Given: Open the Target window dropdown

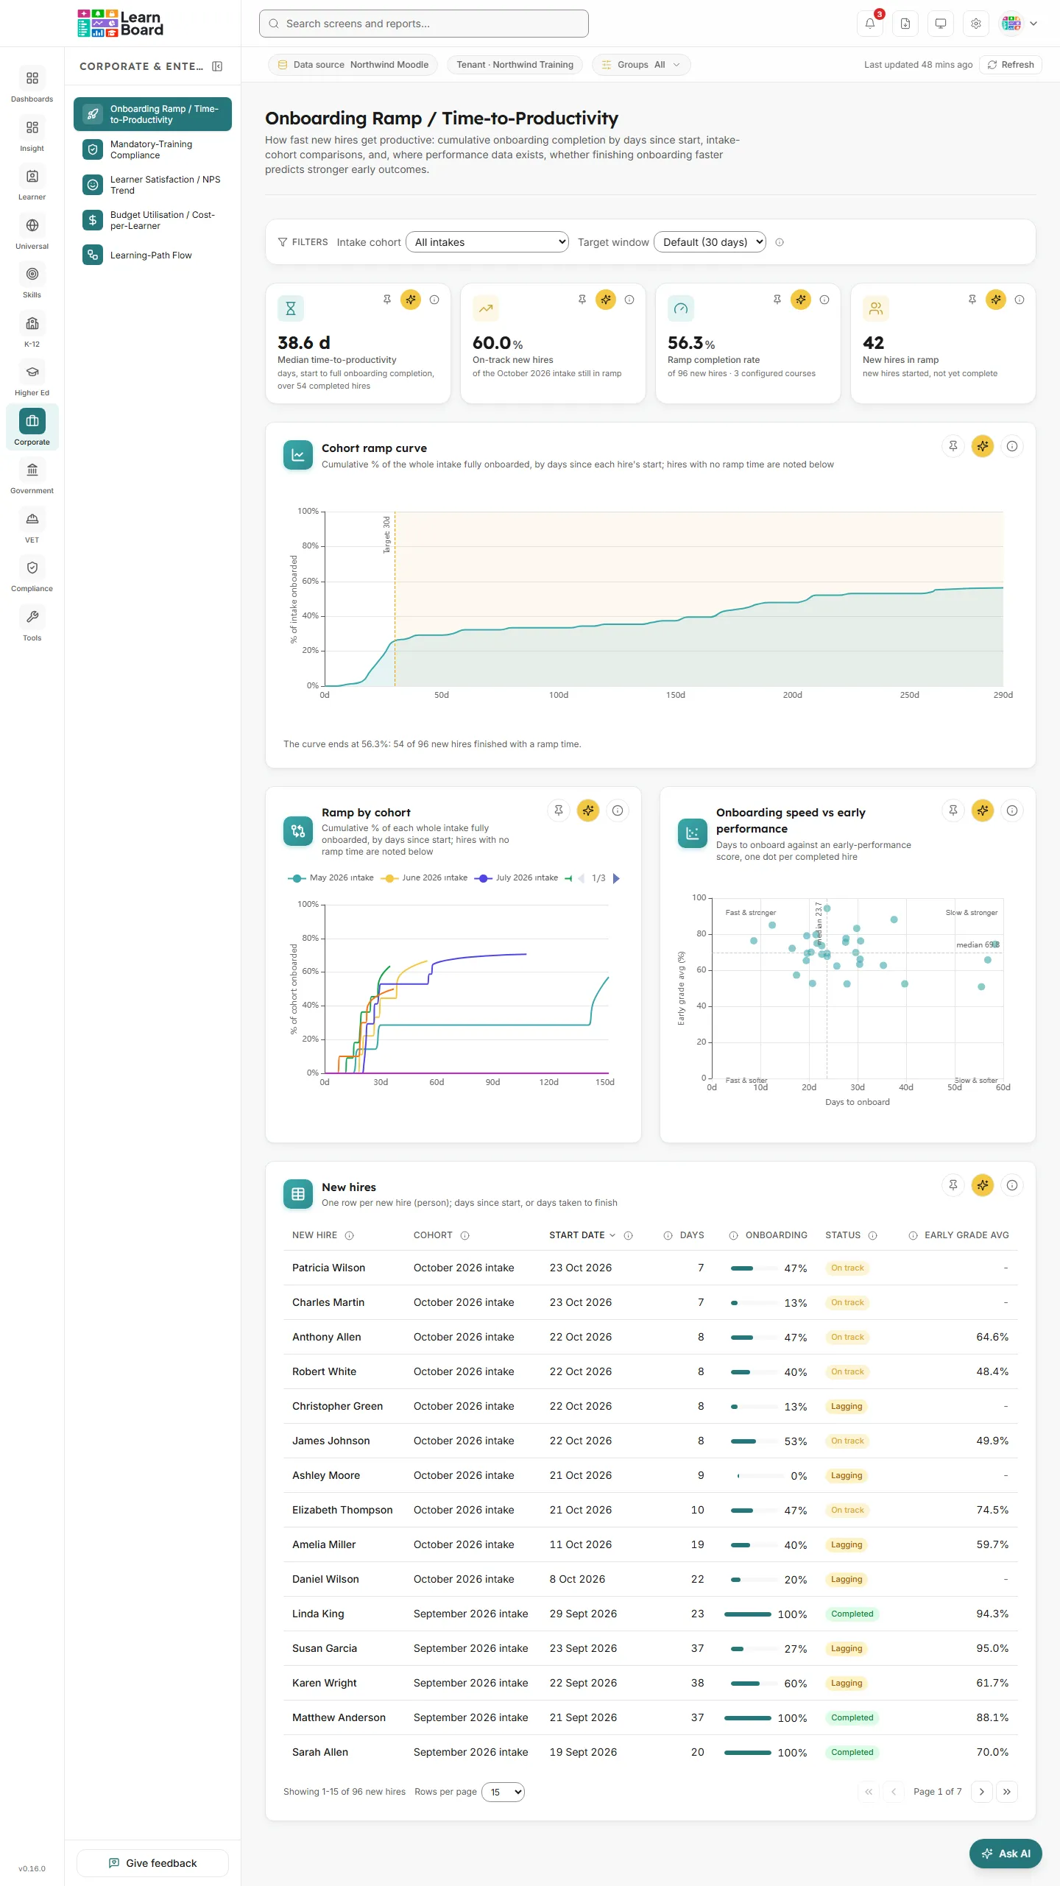Looking at the screenshot, I should (x=710, y=242).
